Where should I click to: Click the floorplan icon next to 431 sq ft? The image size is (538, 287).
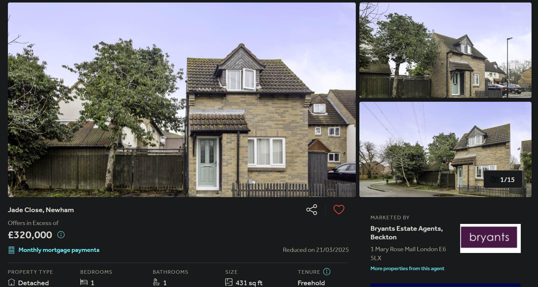click(229, 282)
